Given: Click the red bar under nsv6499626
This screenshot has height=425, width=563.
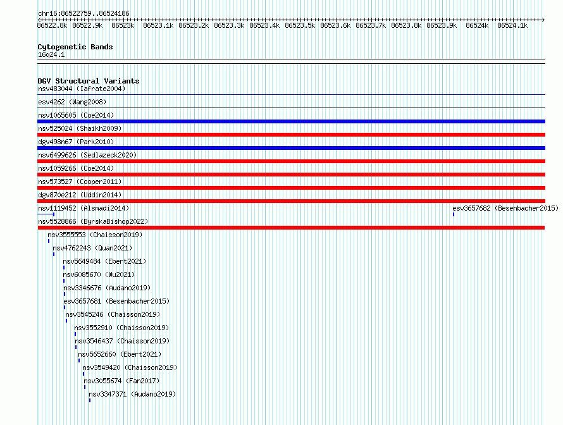Looking at the screenshot, I should pyautogui.click(x=291, y=161).
